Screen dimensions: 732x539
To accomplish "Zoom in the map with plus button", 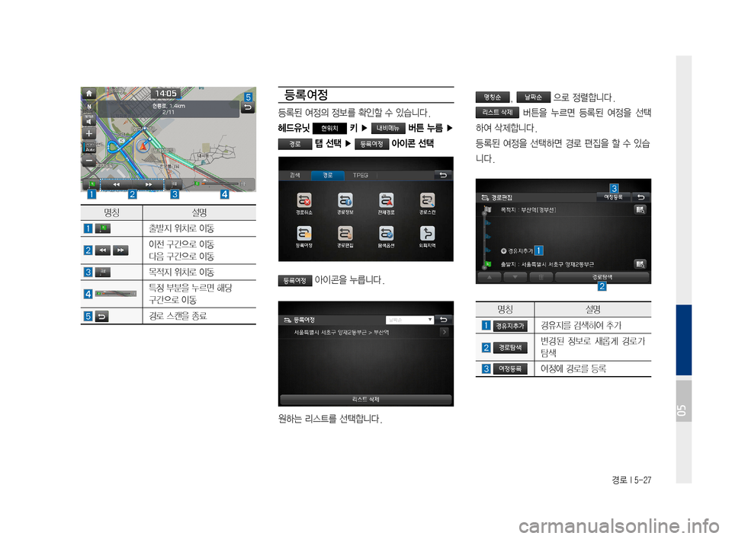I will [x=88, y=134].
